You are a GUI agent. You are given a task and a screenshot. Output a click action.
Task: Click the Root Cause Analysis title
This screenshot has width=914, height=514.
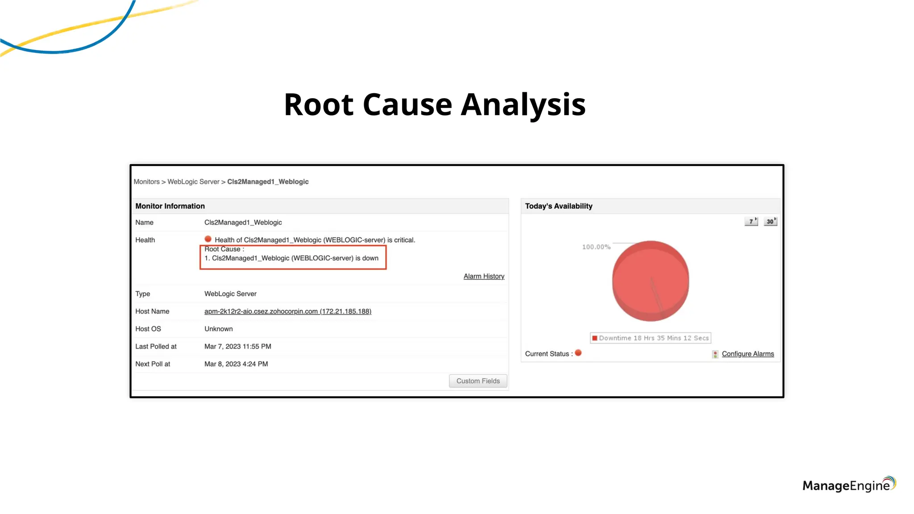[x=435, y=105]
